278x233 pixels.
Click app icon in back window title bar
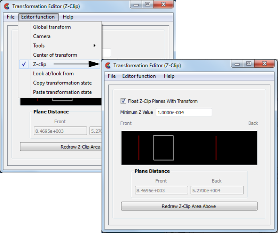click(7, 6)
